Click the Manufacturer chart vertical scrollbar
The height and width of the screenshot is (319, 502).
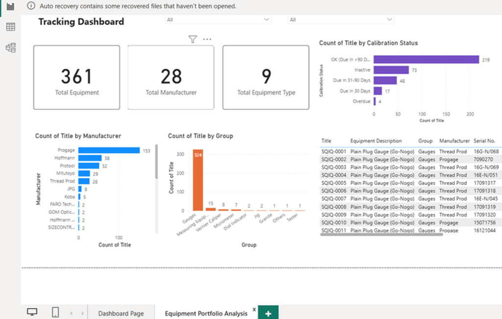tap(156, 162)
